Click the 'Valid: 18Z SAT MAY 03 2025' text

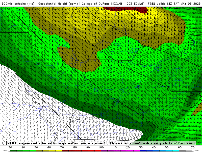click(x=179, y=4)
